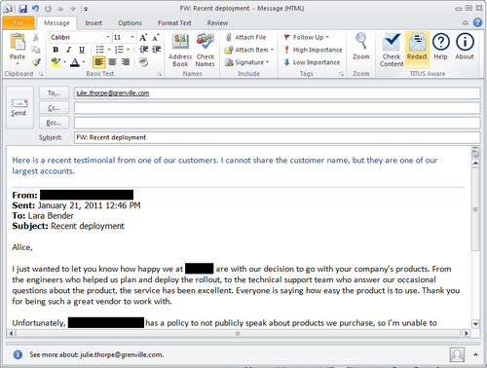Click the Bcc... button
This screenshot has height=368, width=487.
coord(54,123)
